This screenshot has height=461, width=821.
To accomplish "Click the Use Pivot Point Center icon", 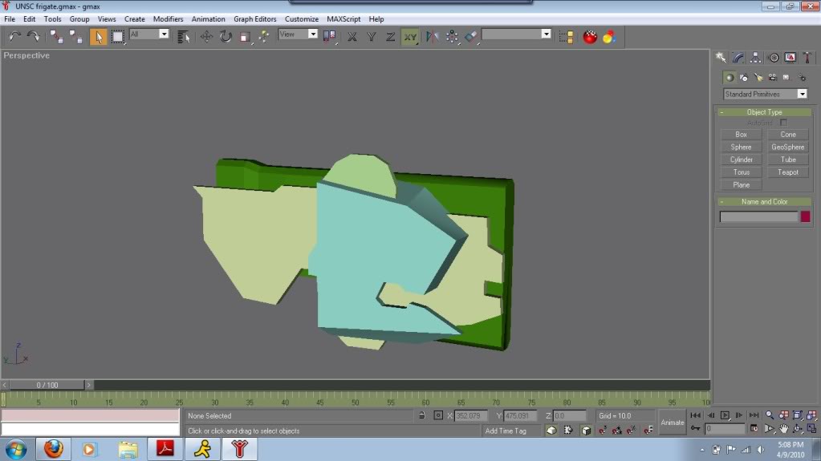I will [329, 37].
